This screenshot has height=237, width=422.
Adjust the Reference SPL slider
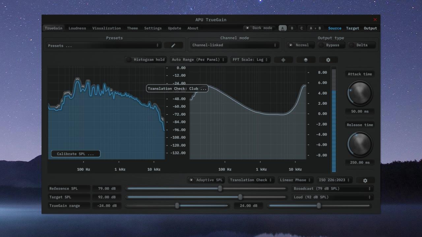[x=206, y=189]
